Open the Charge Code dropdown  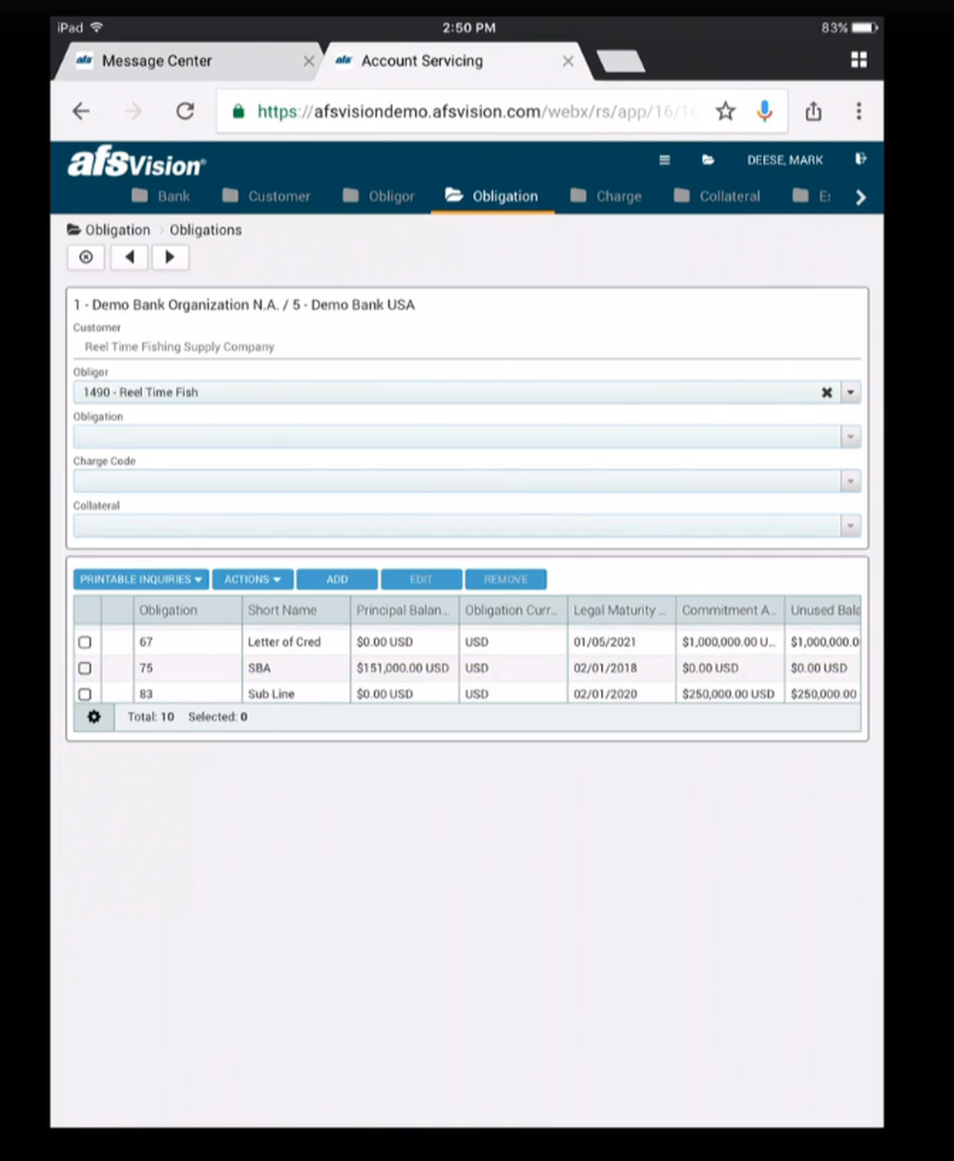point(849,481)
